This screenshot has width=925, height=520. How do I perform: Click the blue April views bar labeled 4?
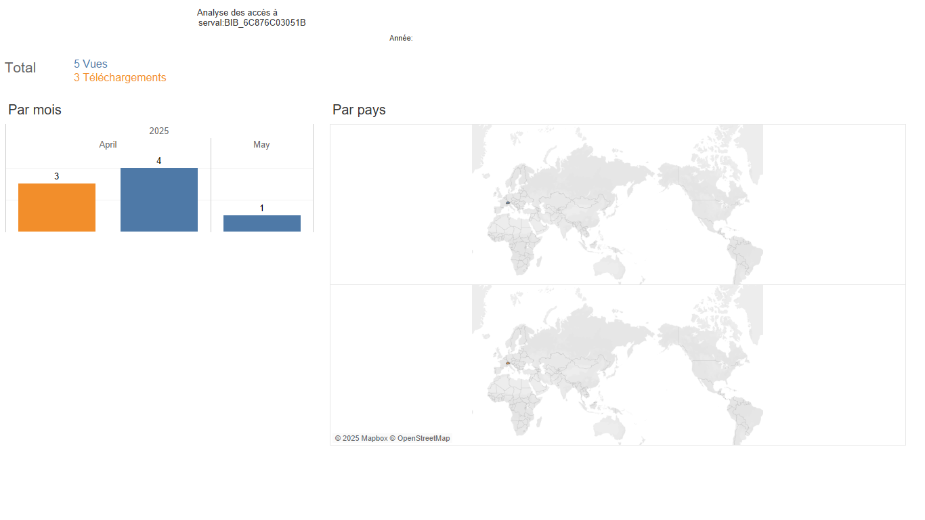pos(159,200)
